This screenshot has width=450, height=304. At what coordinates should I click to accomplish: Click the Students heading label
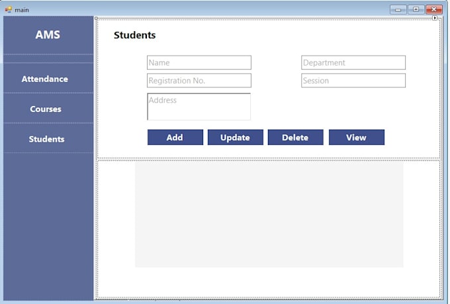[x=134, y=35]
